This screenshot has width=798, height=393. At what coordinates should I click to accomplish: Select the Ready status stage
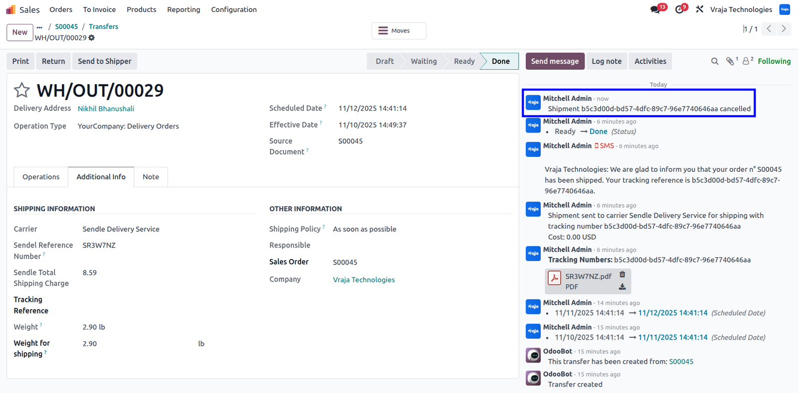(464, 61)
